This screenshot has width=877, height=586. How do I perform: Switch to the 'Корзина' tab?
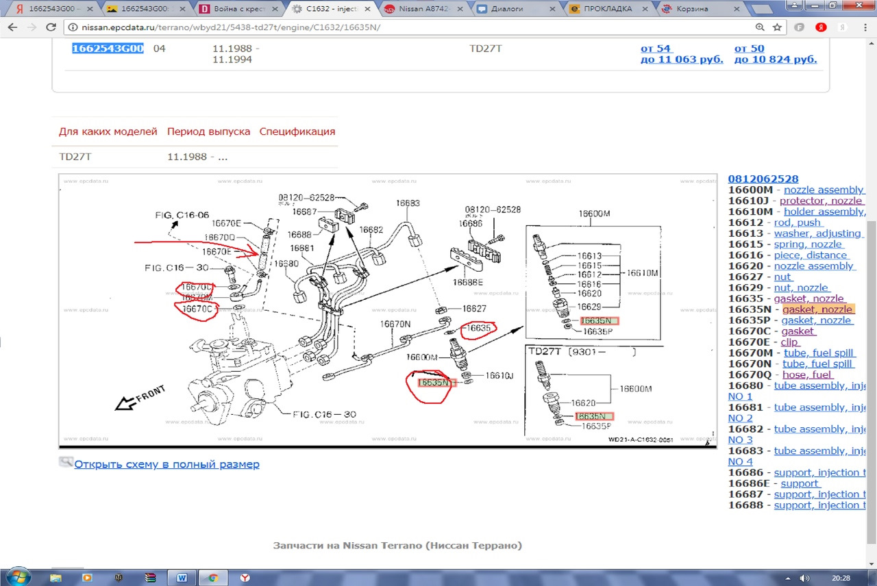pos(700,9)
